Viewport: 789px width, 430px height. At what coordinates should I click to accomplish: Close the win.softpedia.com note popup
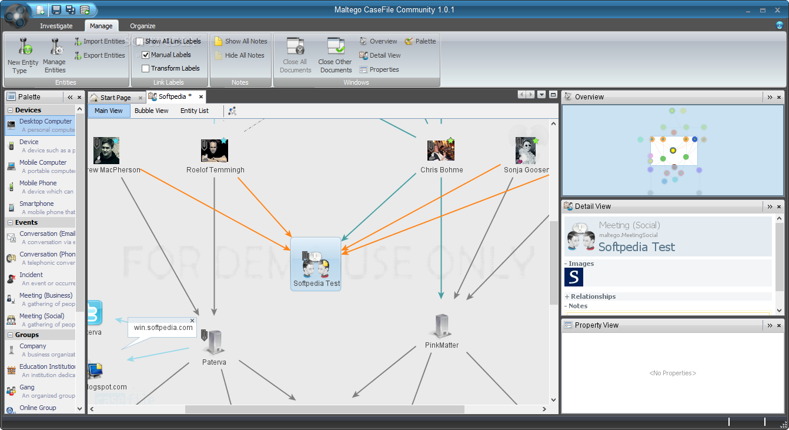192,321
